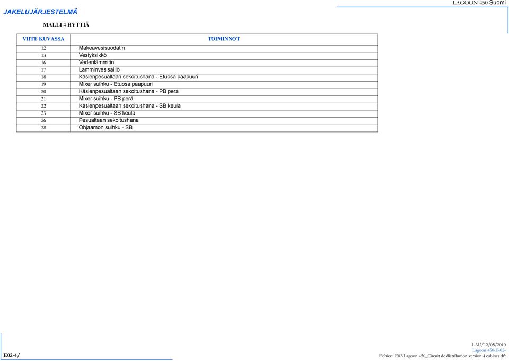Select reference number 23 cell
Screen dimensions: 509x361
pyautogui.click(x=43, y=113)
